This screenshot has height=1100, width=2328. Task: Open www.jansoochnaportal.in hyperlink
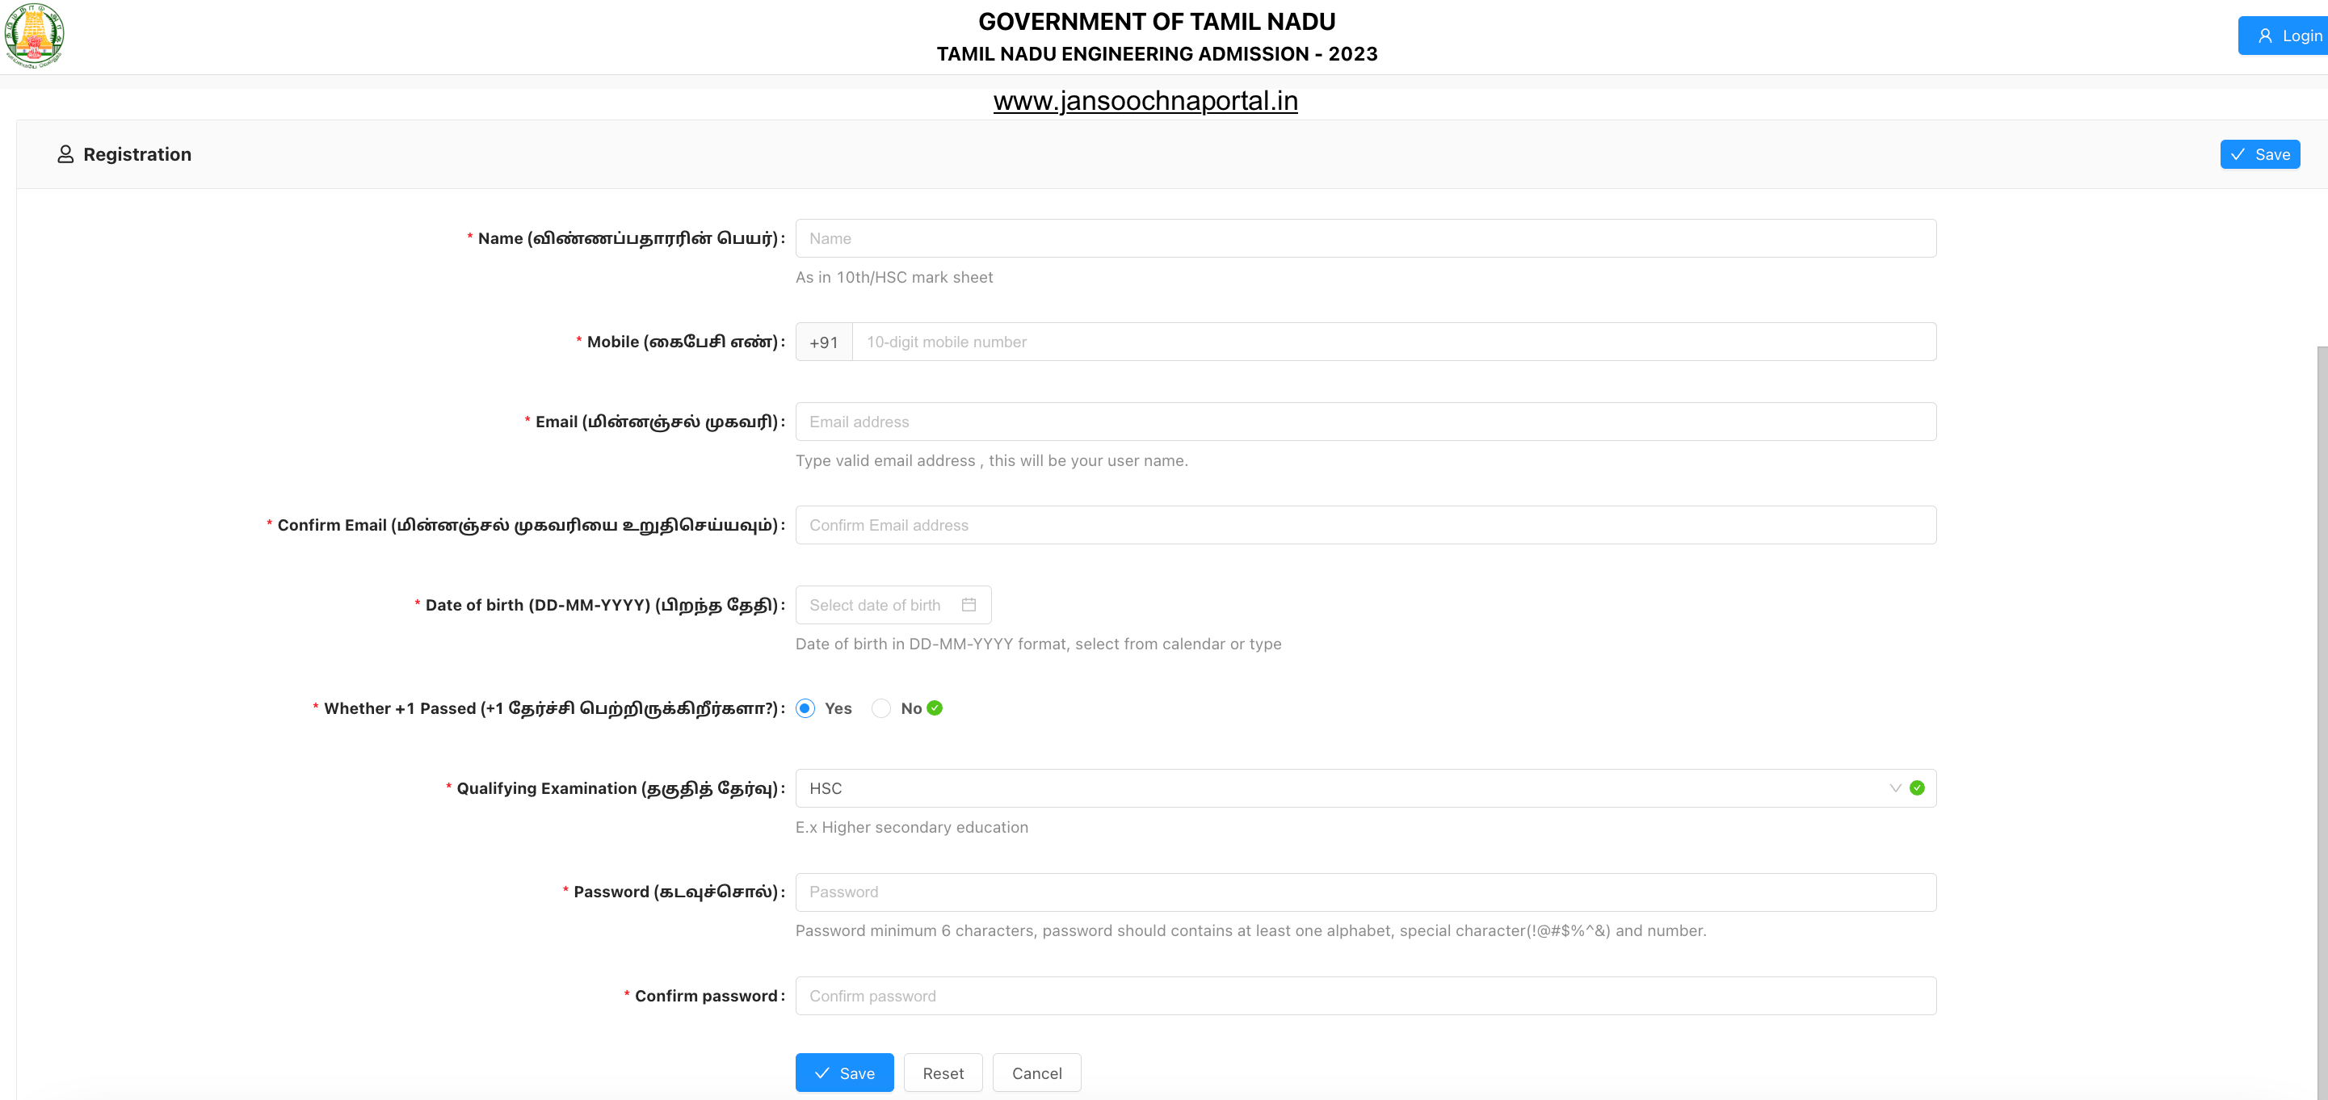[x=1145, y=101]
